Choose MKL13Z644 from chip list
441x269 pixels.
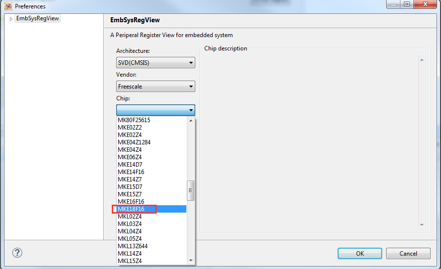(152, 246)
